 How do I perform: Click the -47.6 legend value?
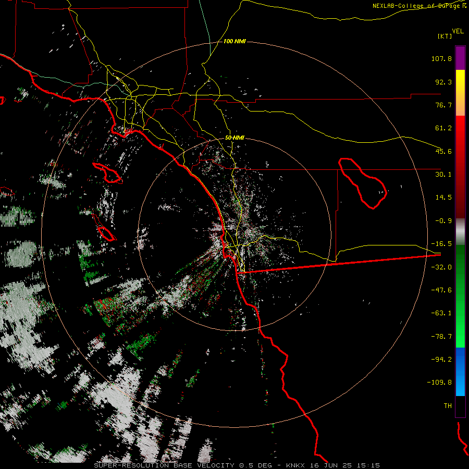[x=441, y=290]
